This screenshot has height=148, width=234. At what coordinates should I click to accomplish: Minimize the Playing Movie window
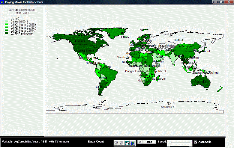pos(215,2)
